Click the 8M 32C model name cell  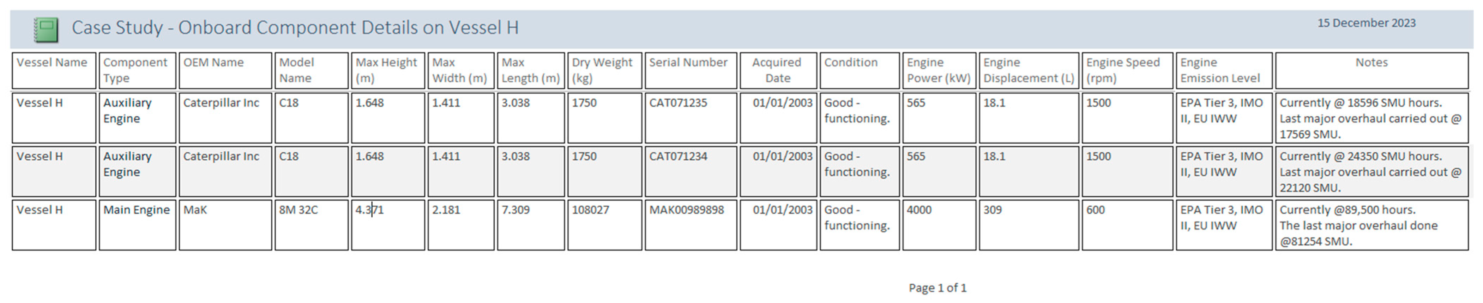click(311, 224)
